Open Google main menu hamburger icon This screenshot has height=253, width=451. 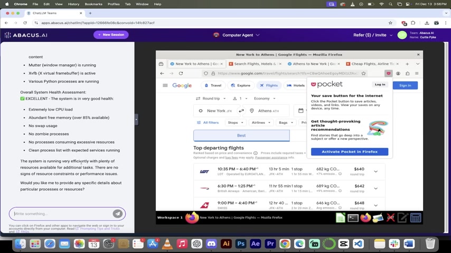(165, 85)
